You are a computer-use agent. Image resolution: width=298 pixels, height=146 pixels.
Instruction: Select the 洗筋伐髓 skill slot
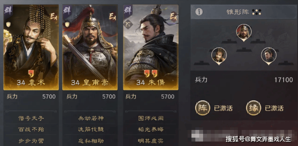(x=91, y=130)
